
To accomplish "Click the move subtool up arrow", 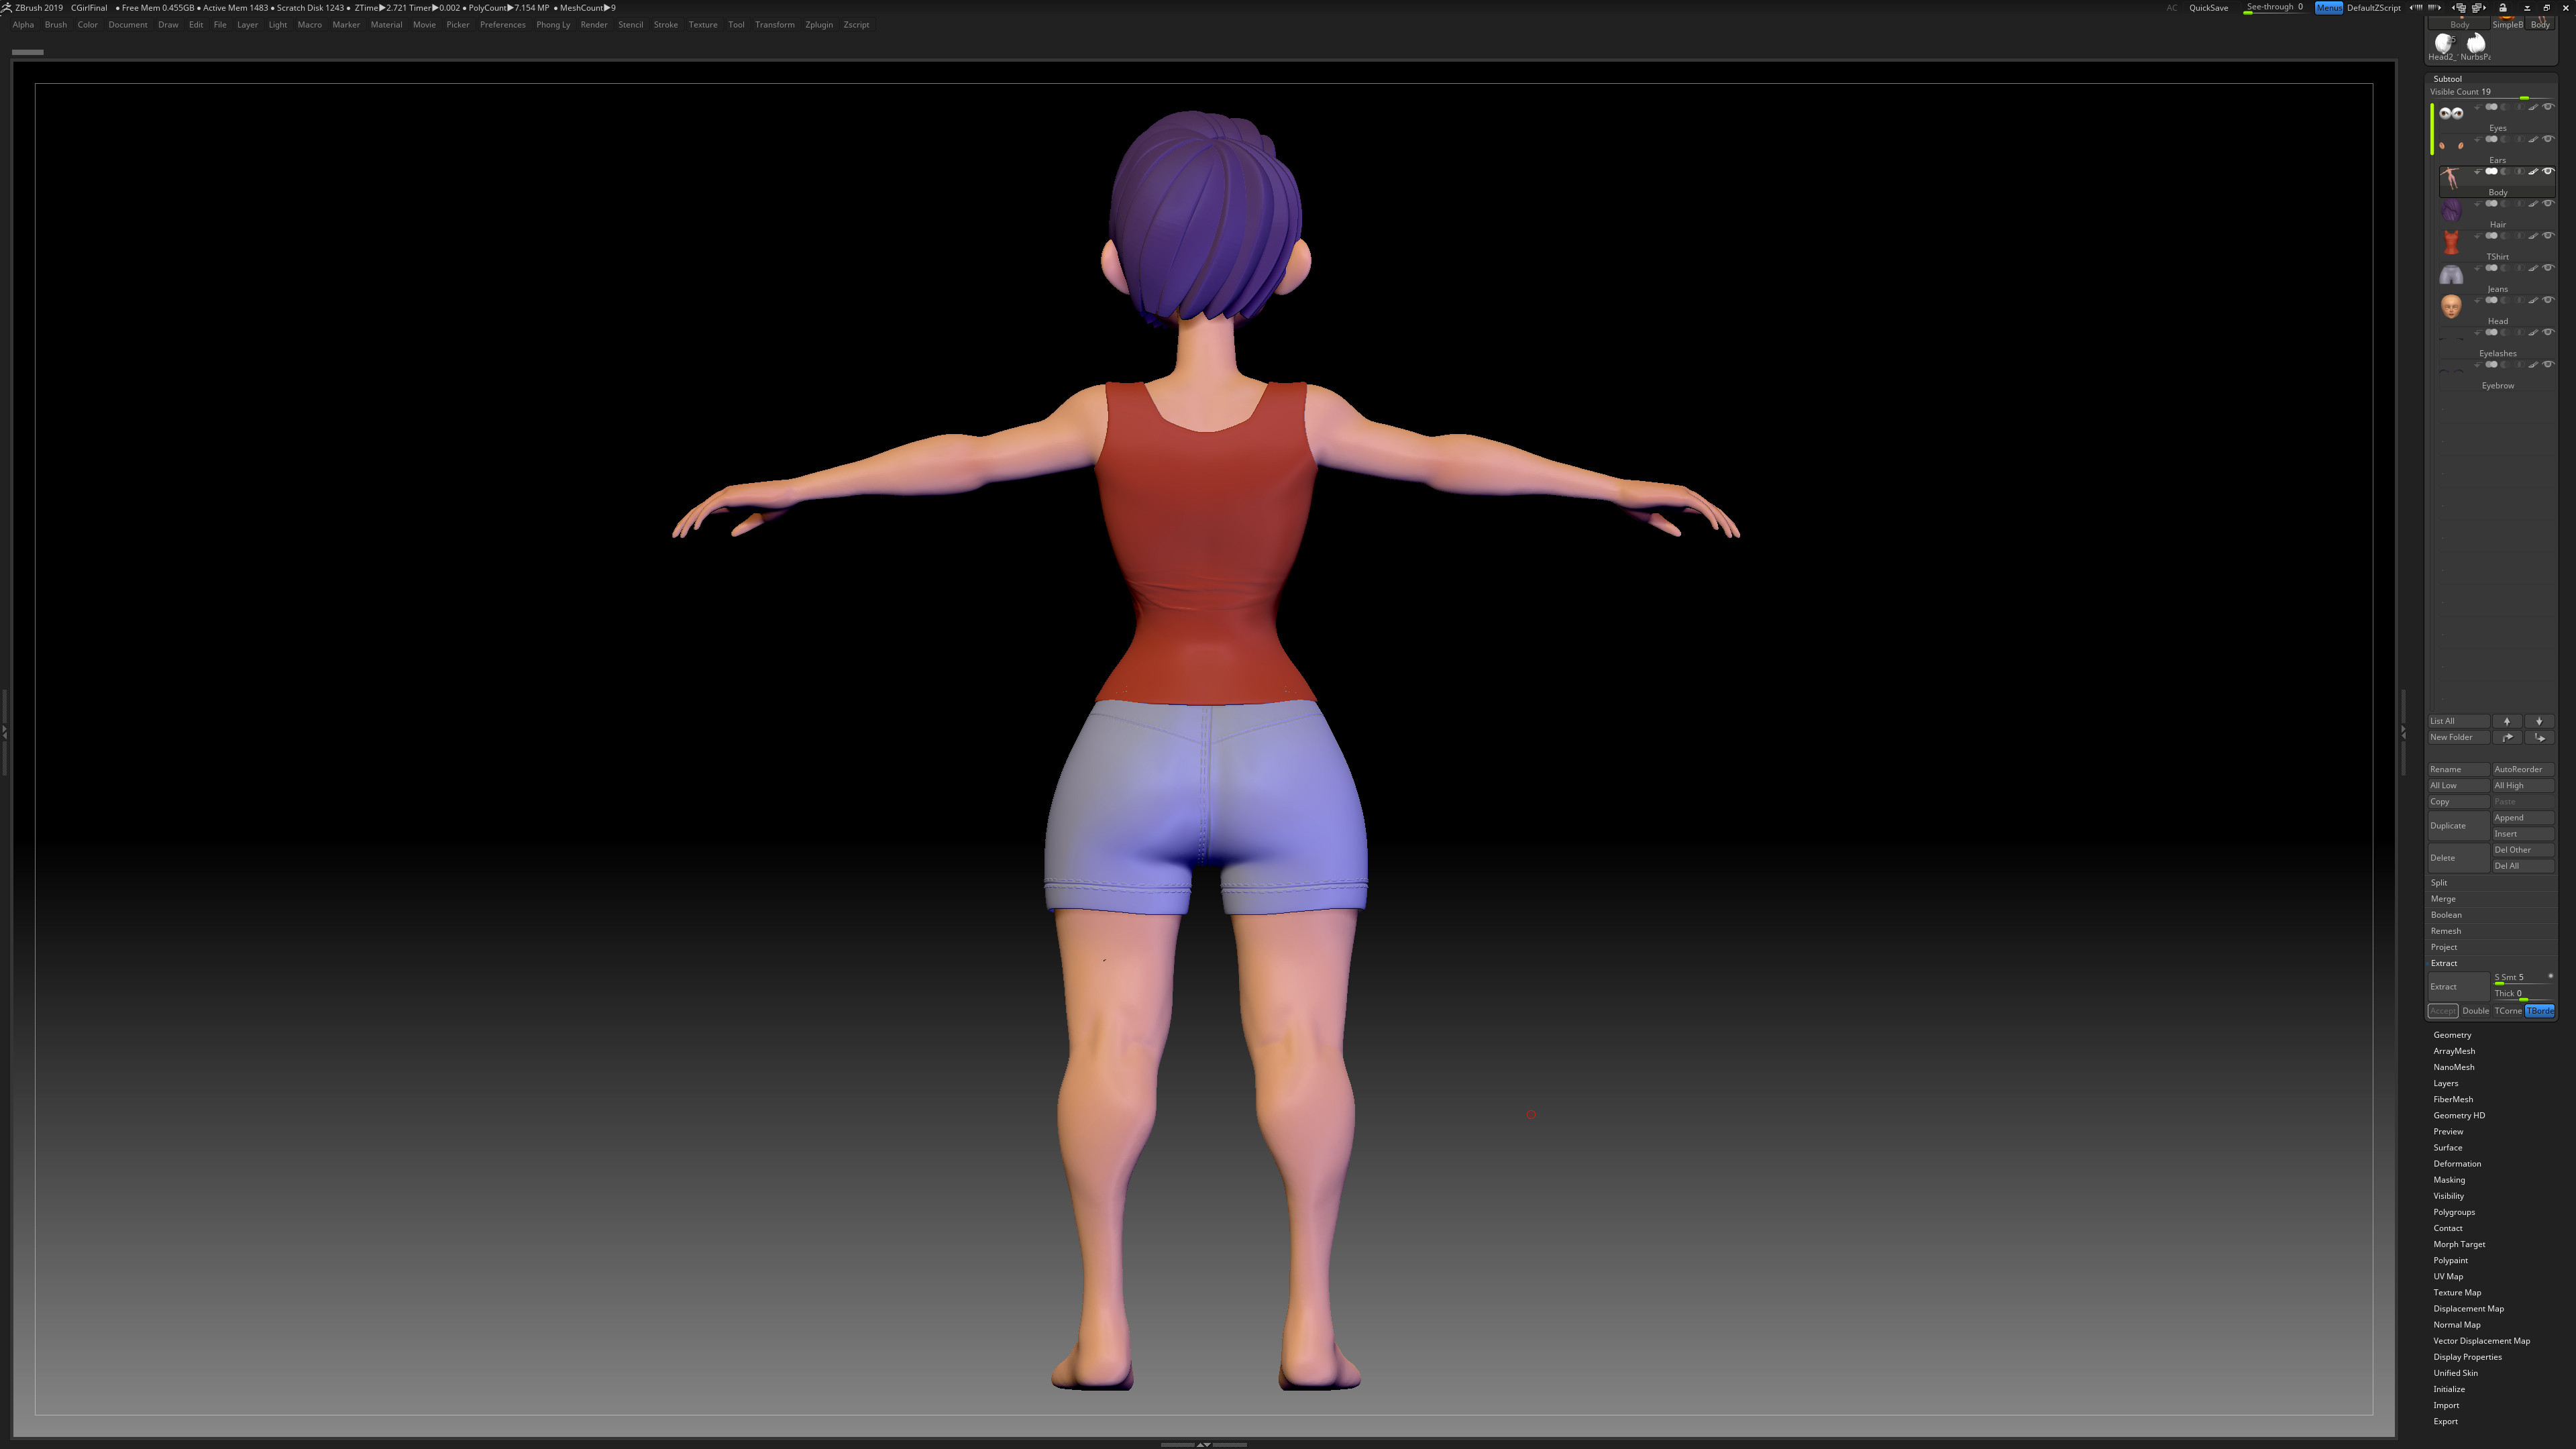I will tap(2507, 721).
